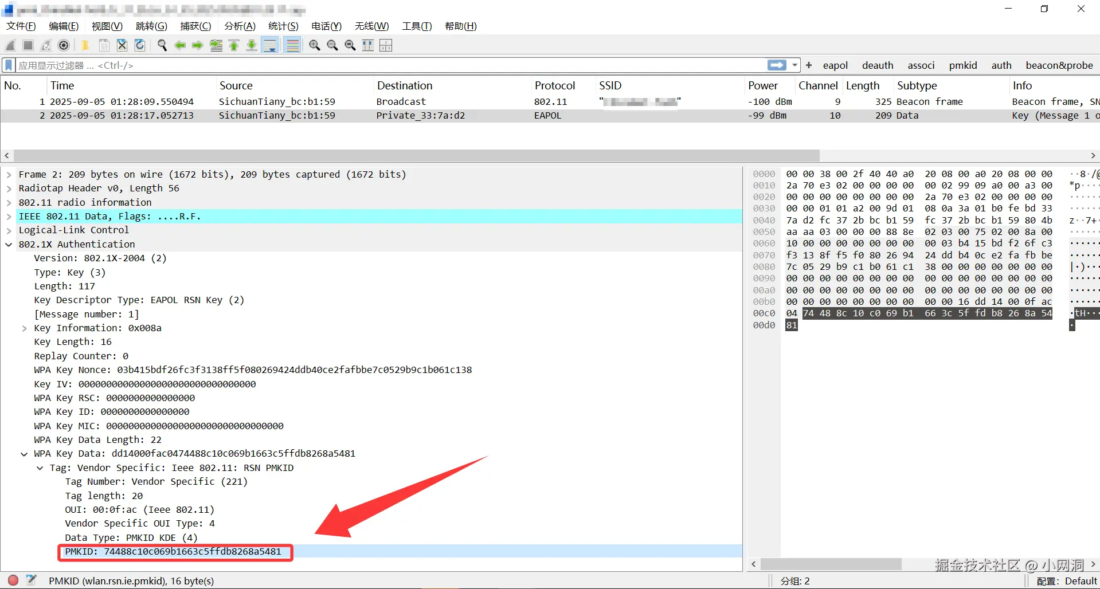
Task: Expand Key Information 0x008a
Action: pyautogui.click(x=24, y=328)
